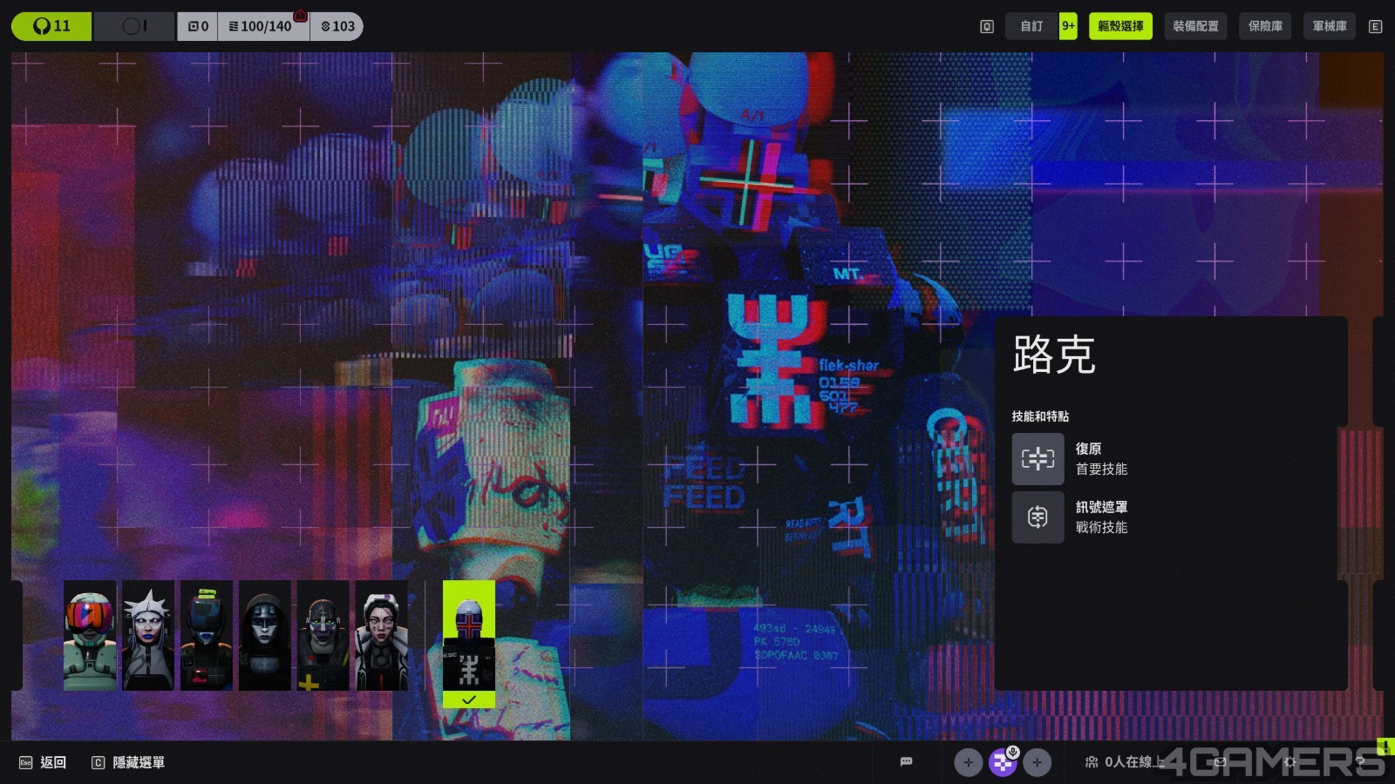
Task: Expand the left invite plus circle
Action: (969, 761)
